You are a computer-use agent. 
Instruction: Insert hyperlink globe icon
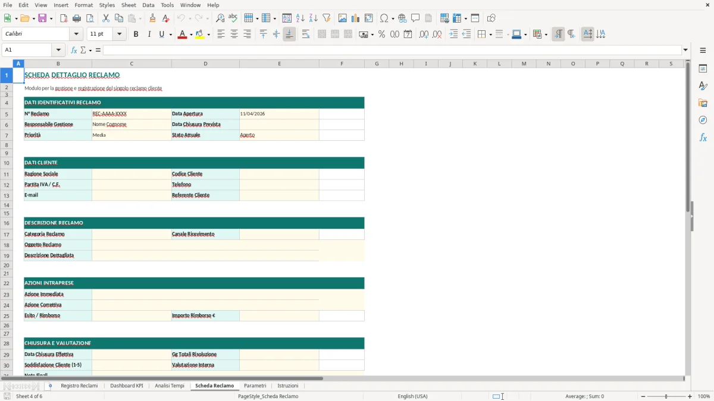pyautogui.click(x=403, y=18)
